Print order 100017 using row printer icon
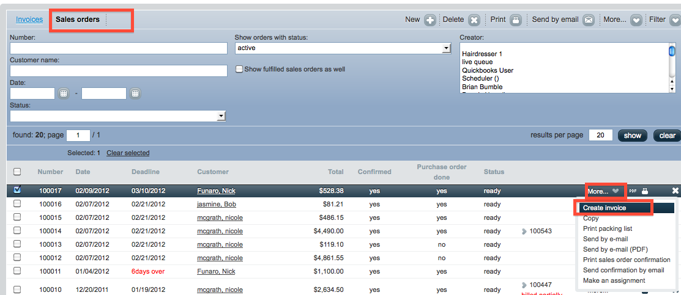 click(646, 191)
